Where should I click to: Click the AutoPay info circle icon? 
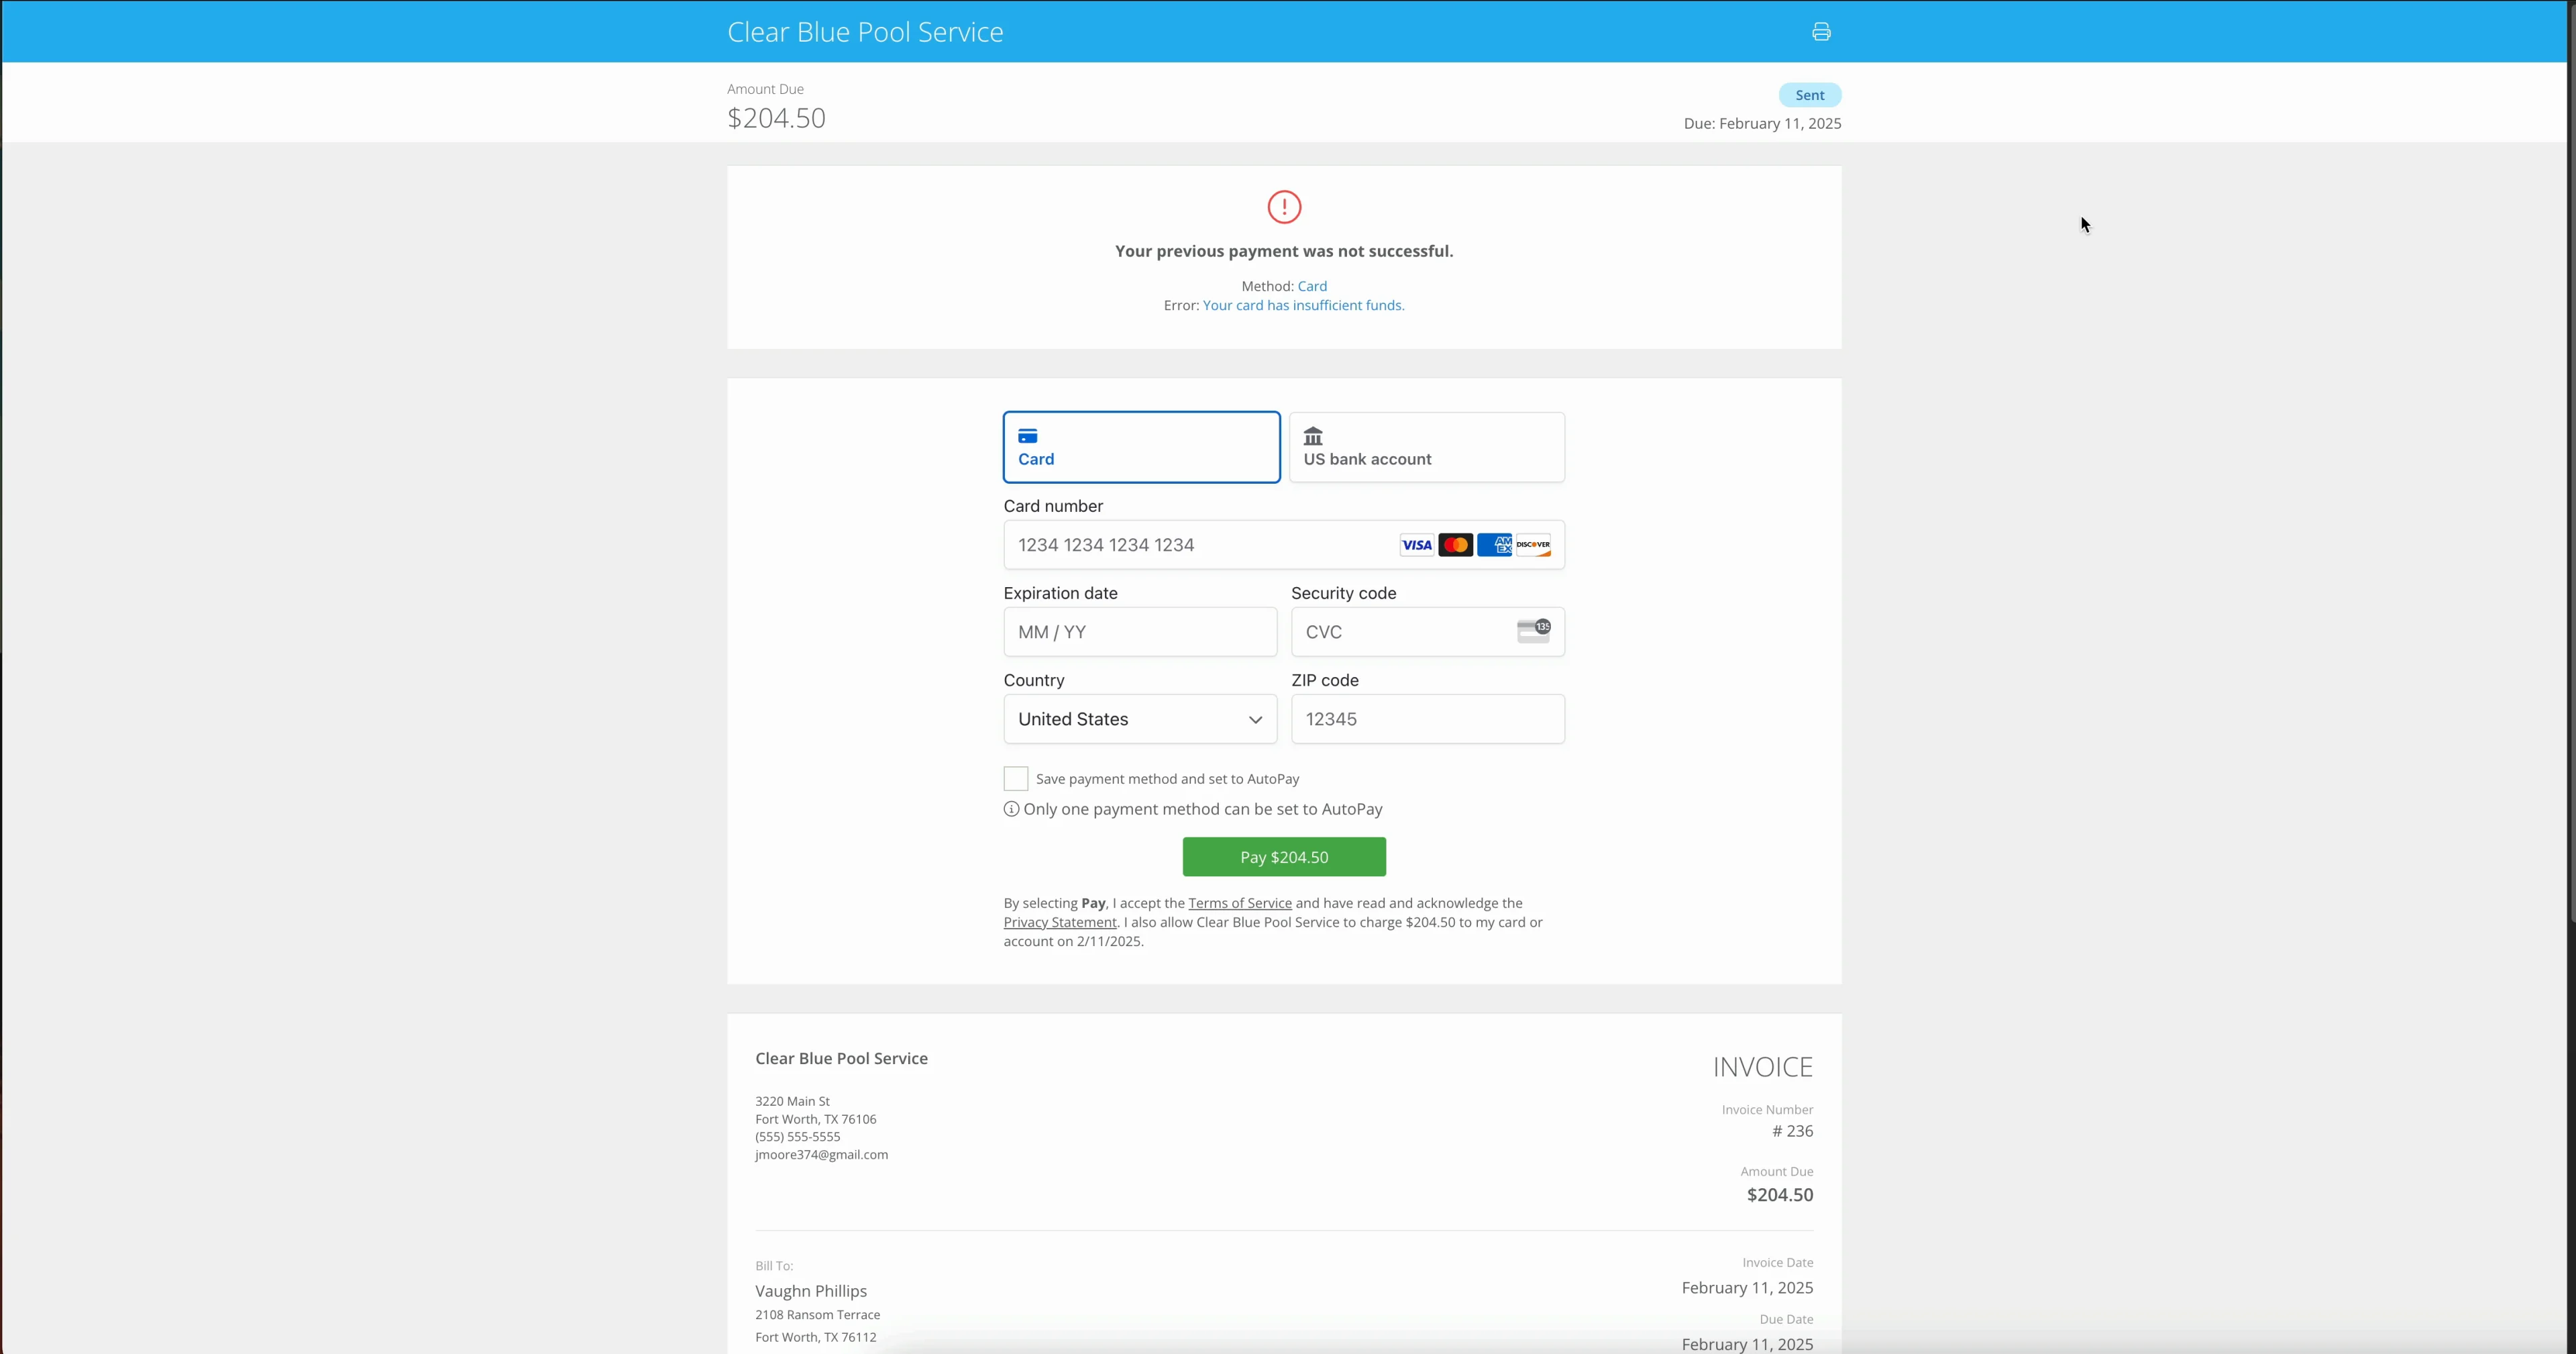pyautogui.click(x=1011, y=809)
